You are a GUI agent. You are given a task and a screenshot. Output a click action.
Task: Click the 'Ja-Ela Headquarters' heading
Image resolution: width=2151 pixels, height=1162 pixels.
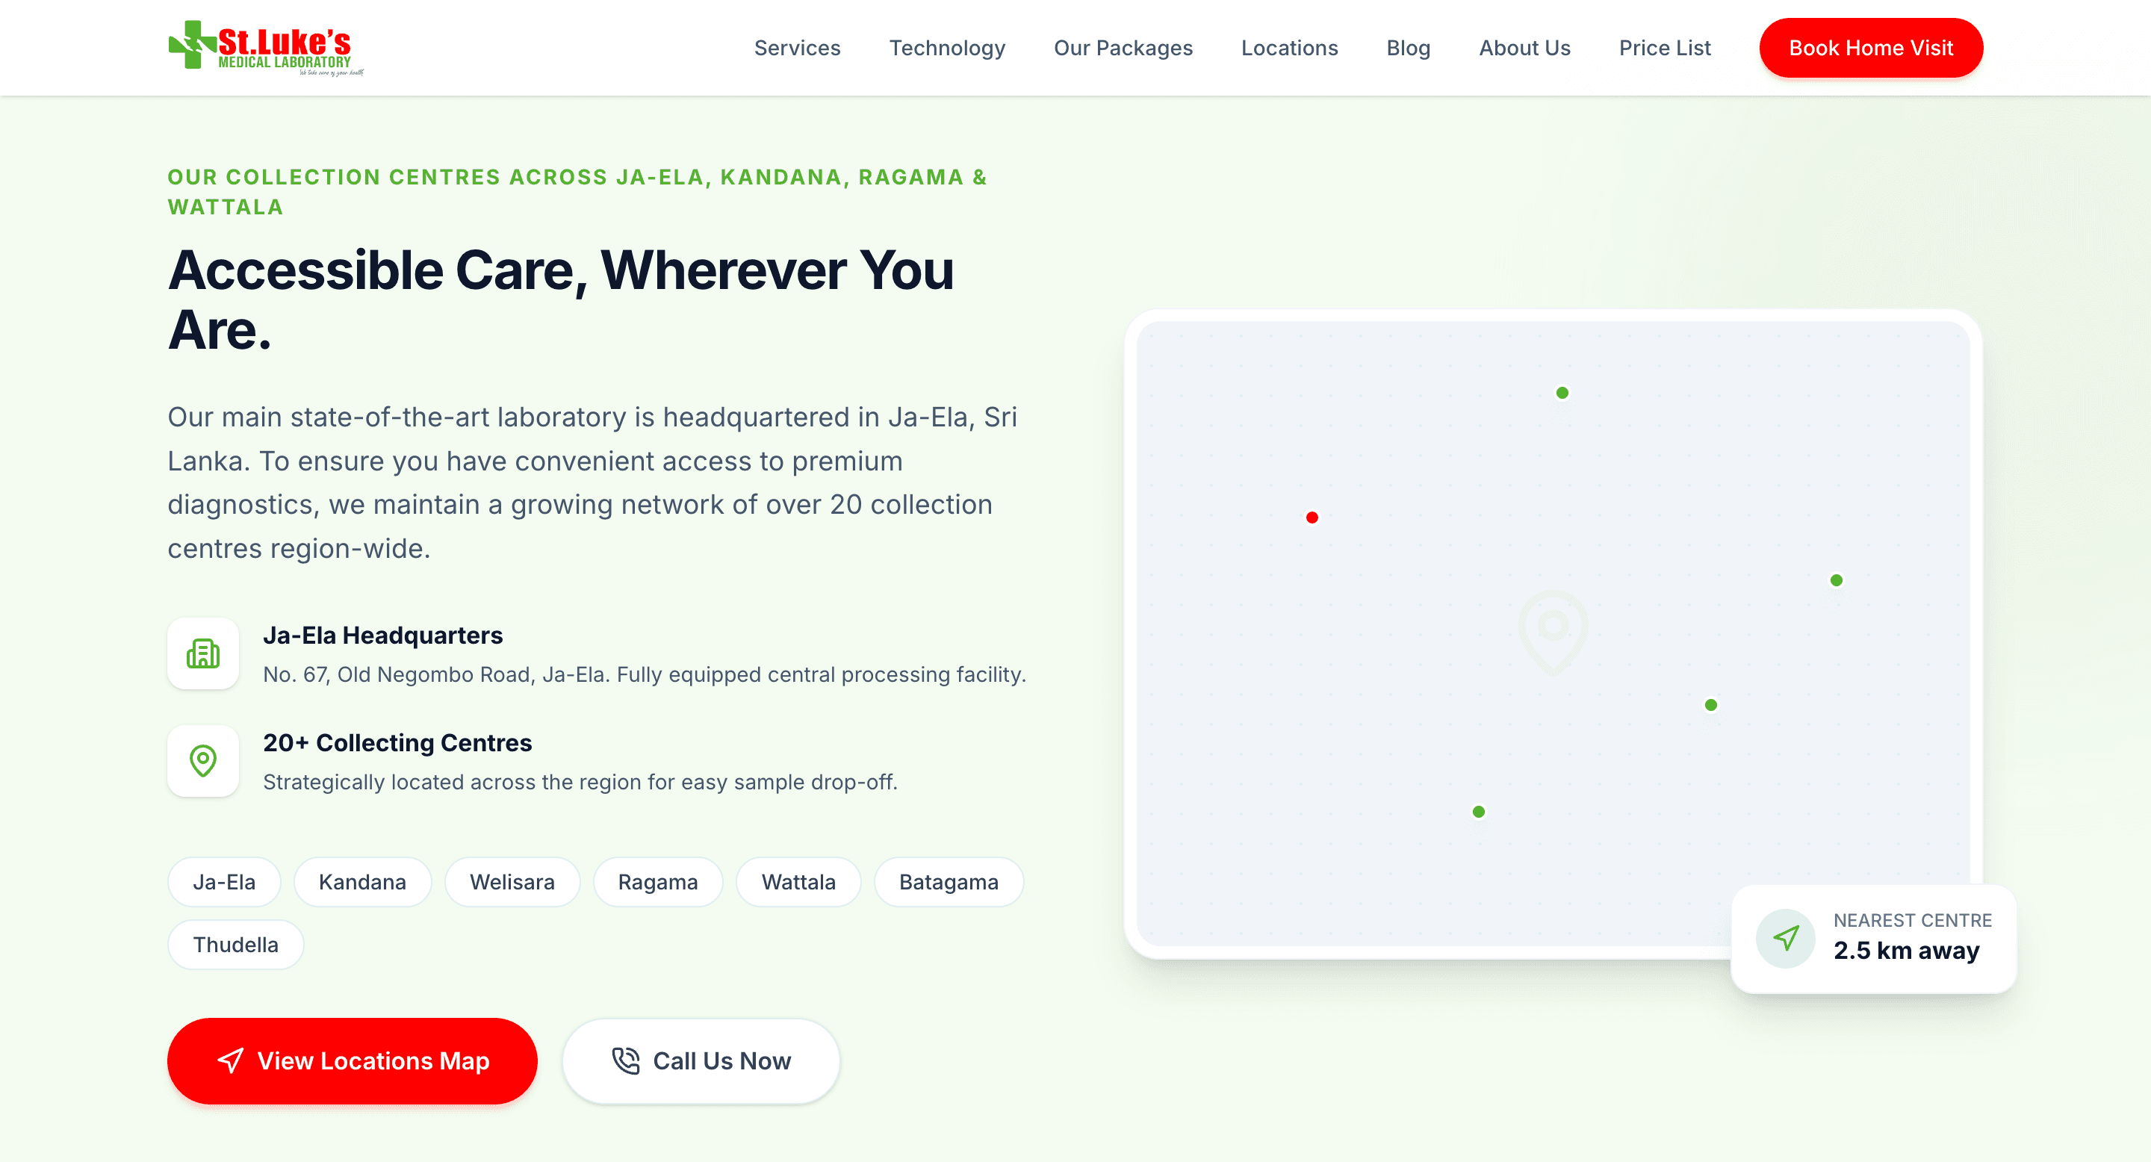click(382, 636)
